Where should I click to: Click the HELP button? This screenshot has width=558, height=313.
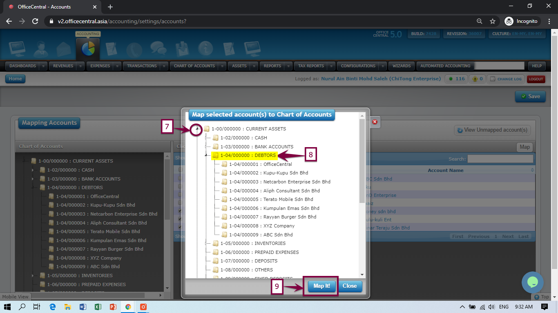pos(537,66)
